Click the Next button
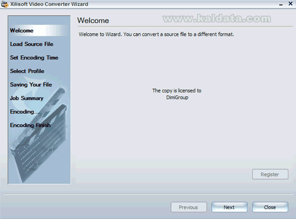 coord(230,207)
